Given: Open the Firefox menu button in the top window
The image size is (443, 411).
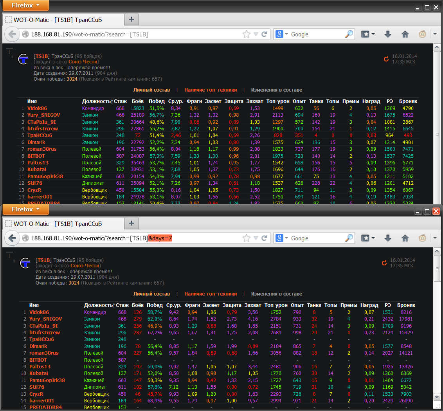Looking at the screenshot, I should (25, 5).
